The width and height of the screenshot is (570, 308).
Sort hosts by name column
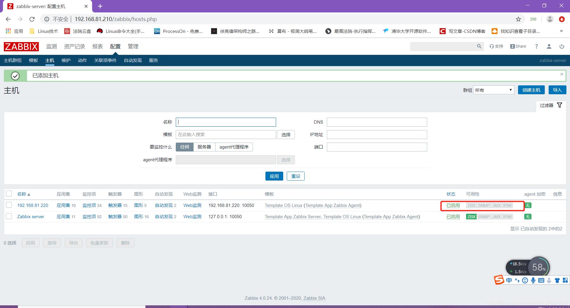(x=23, y=194)
